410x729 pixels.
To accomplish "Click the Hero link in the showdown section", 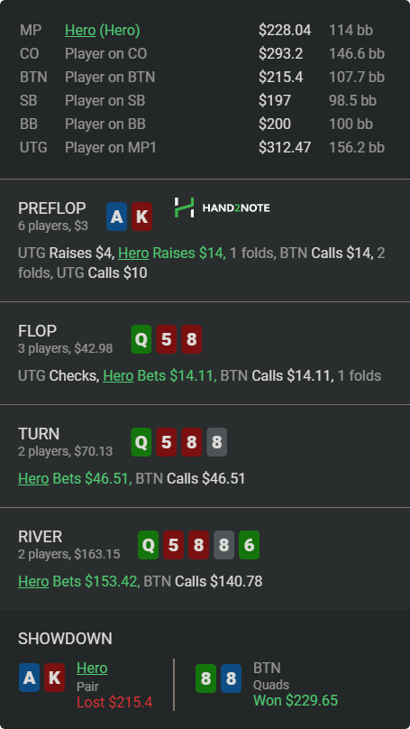I will coord(92,668).
